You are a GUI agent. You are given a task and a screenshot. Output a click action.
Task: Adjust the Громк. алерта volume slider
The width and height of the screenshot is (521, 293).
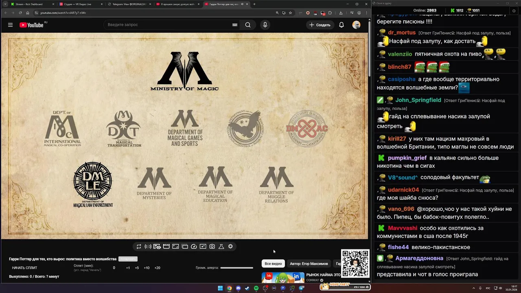[236, 268]
